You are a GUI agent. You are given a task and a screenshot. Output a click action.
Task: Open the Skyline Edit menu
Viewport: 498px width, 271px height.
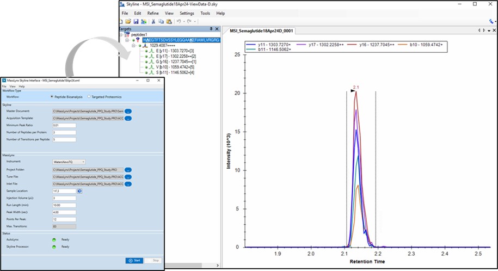pyautogui.click(x=138, y=14)
